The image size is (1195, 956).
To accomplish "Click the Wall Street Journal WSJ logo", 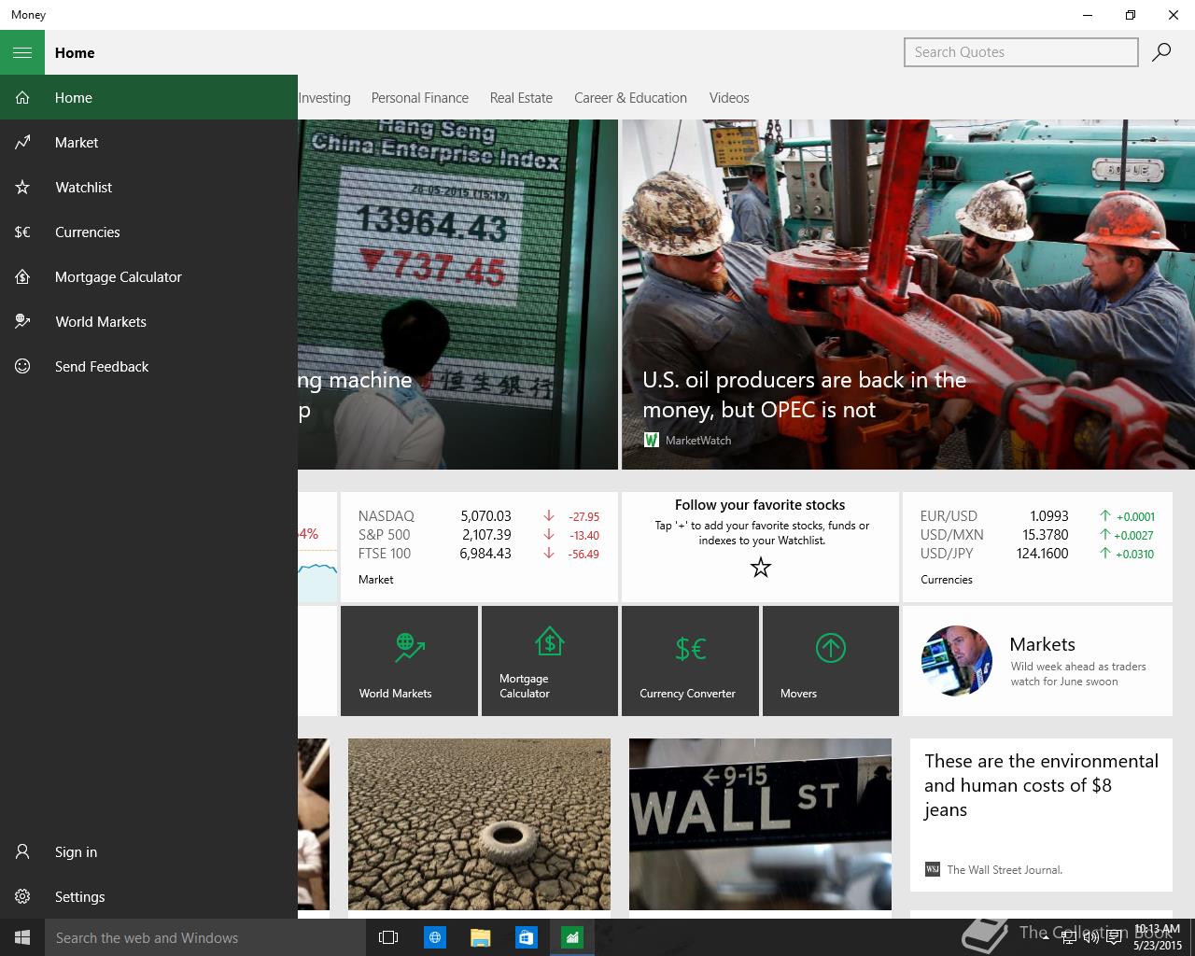I will (933, 869).
